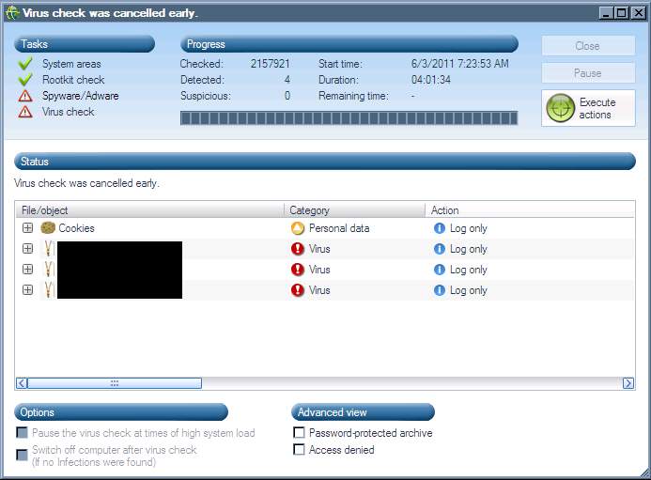Click the greyed-out Pause button

coord(588,73)
